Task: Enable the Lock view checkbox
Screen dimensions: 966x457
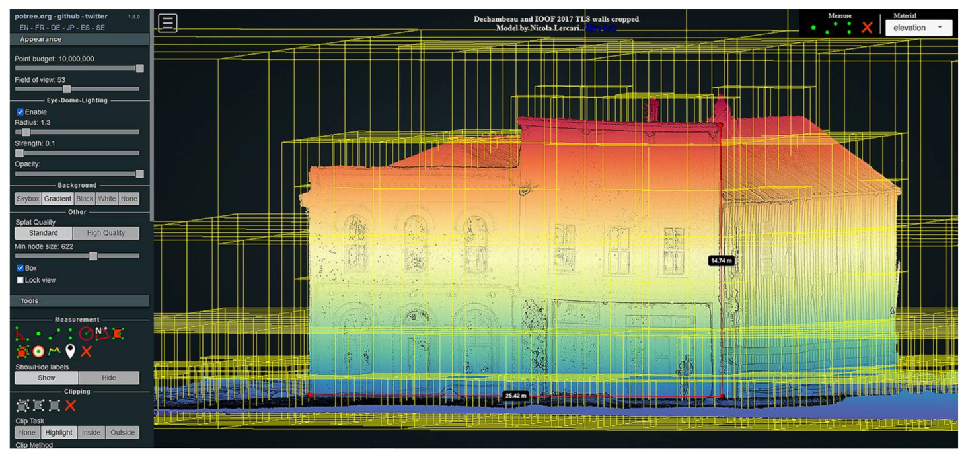Action: click(x=20, y=280)
